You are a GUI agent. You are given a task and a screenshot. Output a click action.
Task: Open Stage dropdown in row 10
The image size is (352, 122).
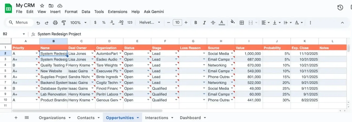coord(176,100)
